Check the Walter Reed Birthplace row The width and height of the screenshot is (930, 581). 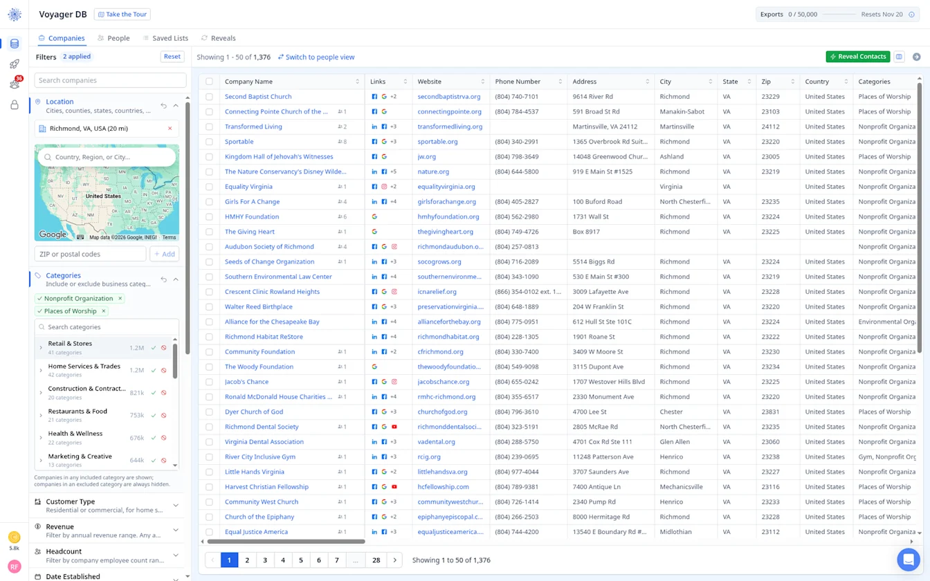coord(209,306)
